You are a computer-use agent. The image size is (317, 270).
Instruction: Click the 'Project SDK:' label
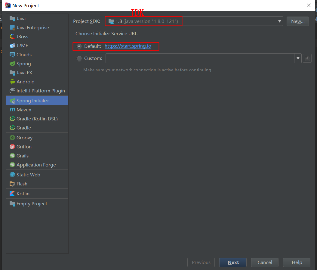click(x=87, y=21)
